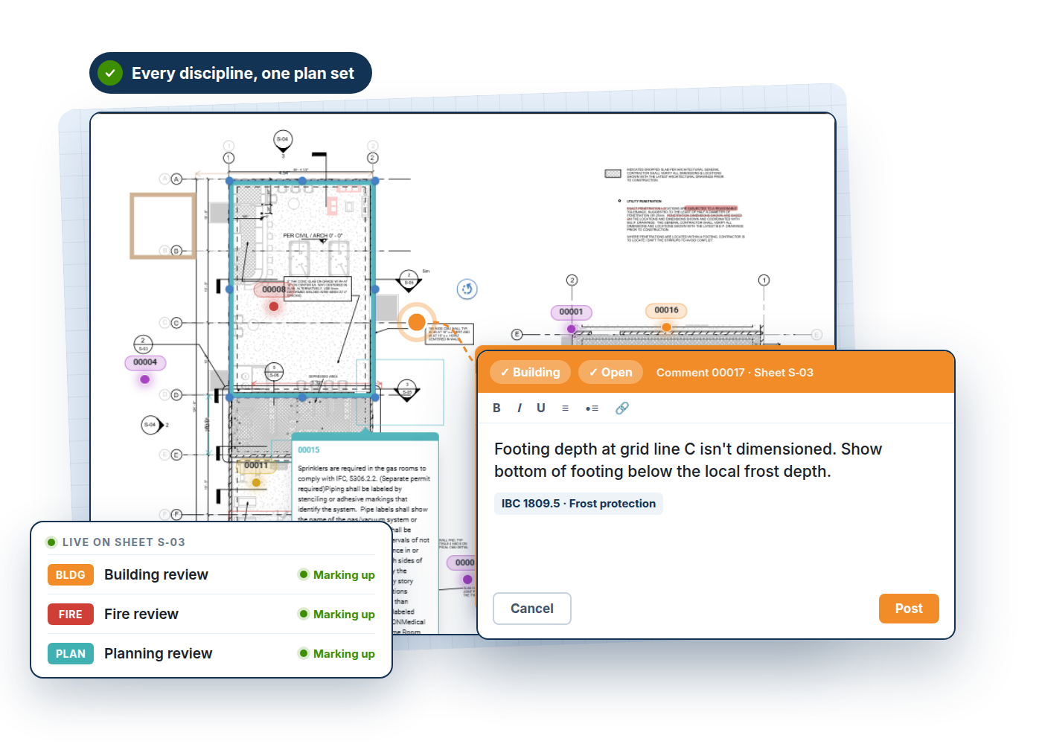Select the Building review row
The image size is (1042, 744).
pos(211,574)
